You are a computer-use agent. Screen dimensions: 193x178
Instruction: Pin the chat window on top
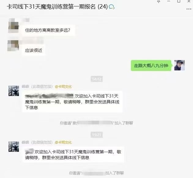click(x=158, y=1)
